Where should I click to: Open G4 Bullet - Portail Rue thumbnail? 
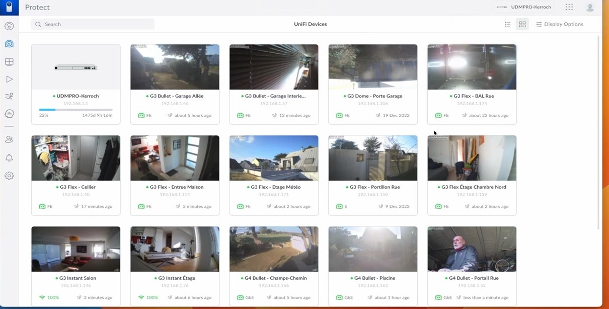472,249
